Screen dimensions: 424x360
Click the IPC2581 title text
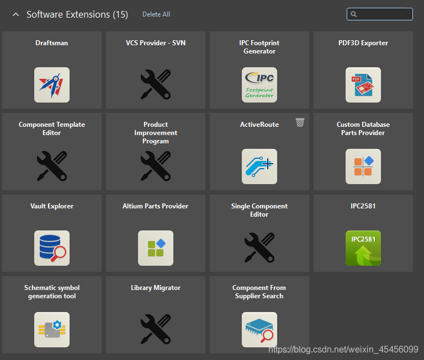click(363, 206)
